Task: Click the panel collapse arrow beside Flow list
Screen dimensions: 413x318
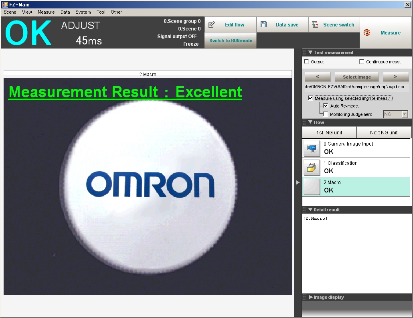Action: tap(298, 182)
